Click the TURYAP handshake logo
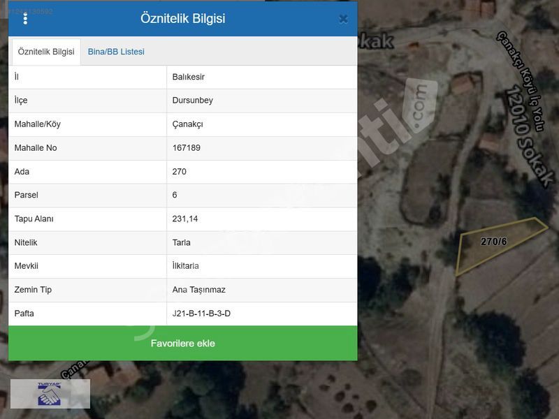 (50, 394)
